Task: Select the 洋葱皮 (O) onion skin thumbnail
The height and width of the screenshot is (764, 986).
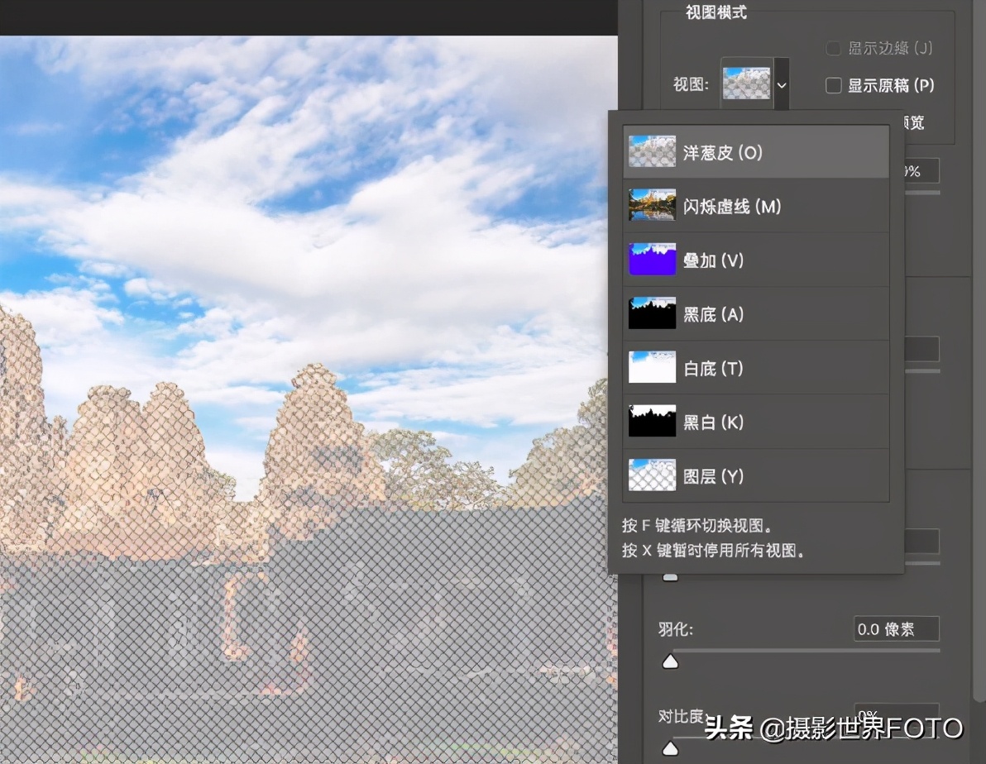Action: [x=652, y=152]
